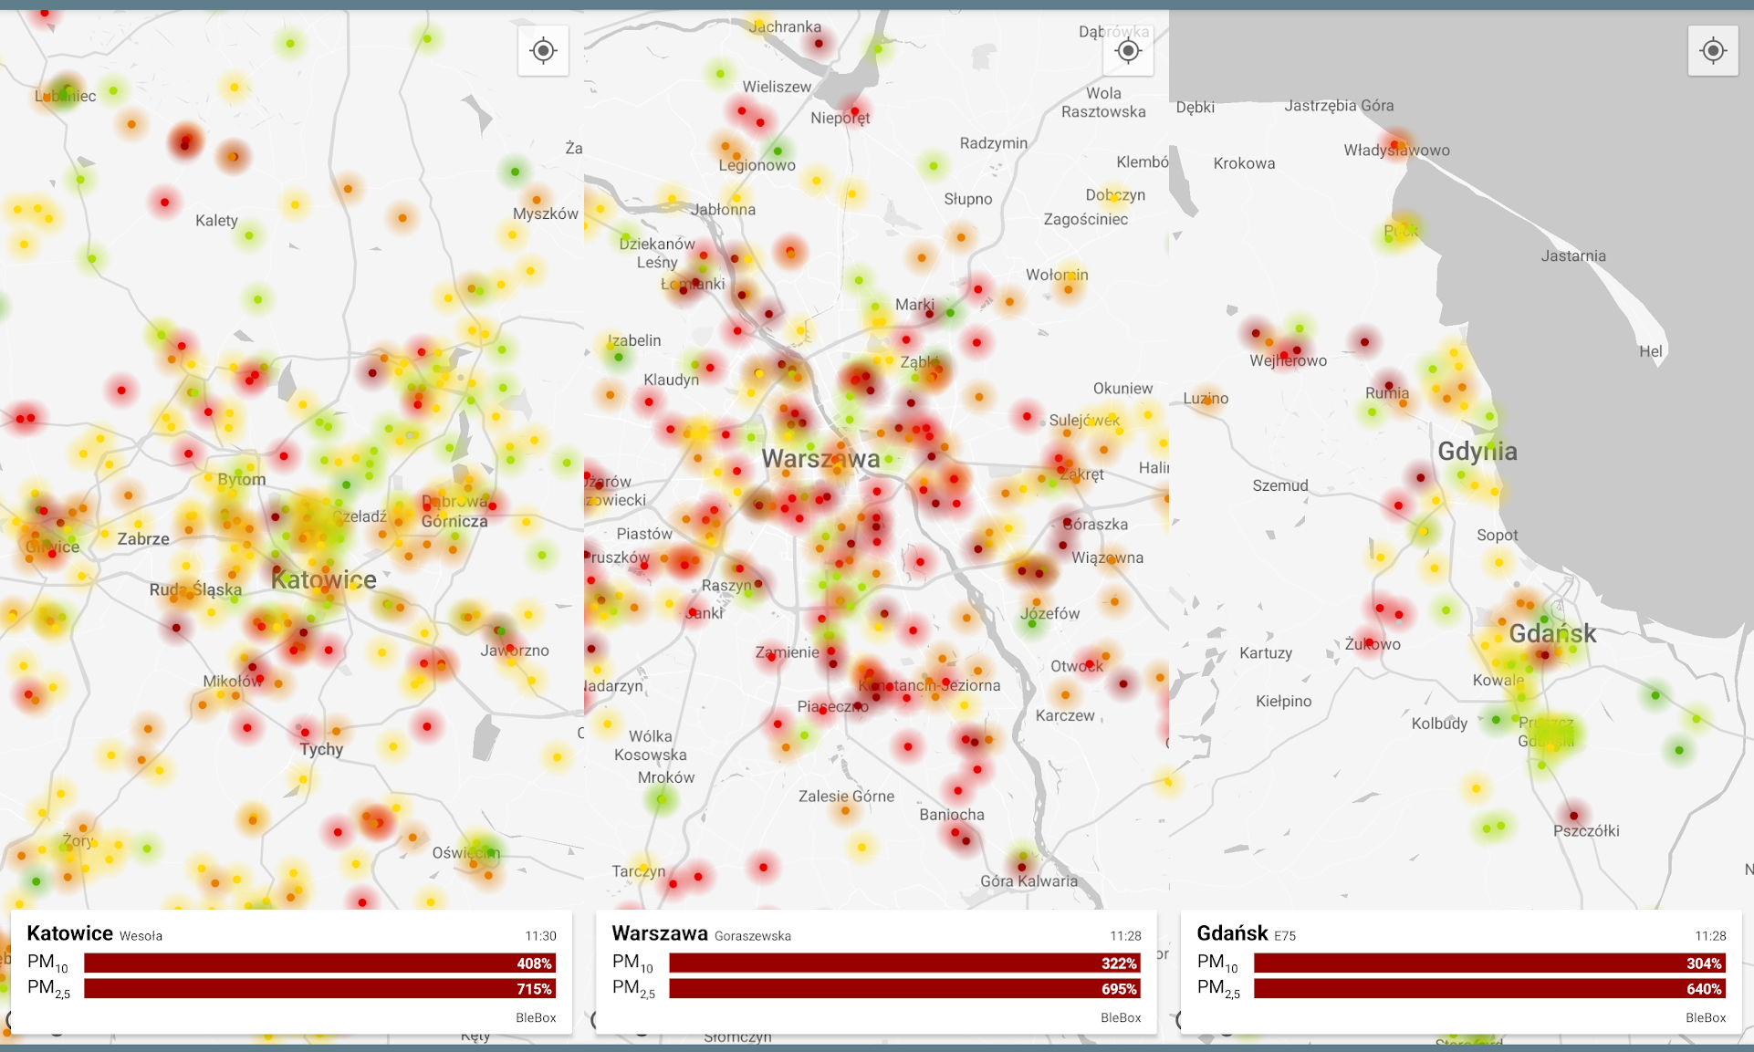Click the Sopot label on the map
The width and height of the screenshot is (1754, 1052).
1497,536
